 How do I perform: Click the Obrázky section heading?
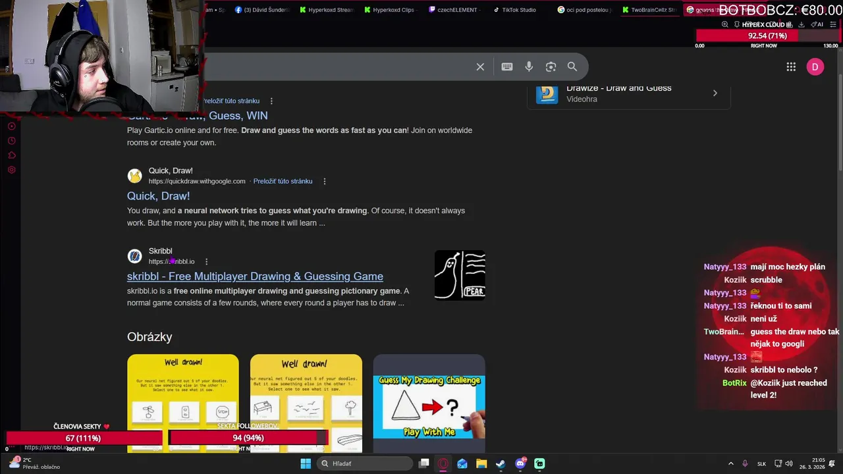[150, 337]
